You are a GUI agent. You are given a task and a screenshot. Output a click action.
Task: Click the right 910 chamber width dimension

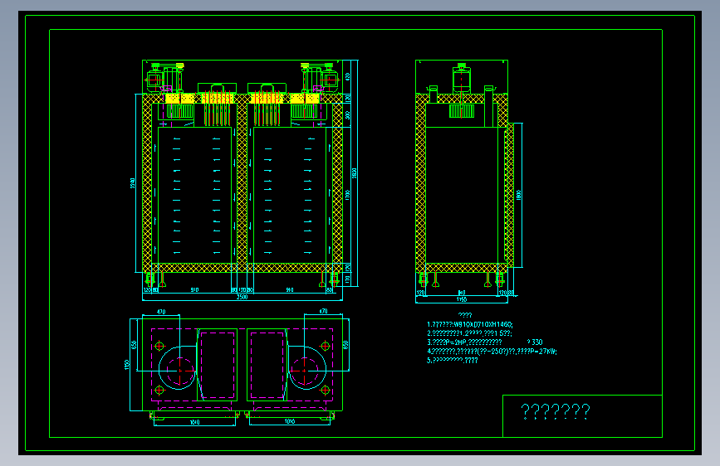[x=290, y=290]
